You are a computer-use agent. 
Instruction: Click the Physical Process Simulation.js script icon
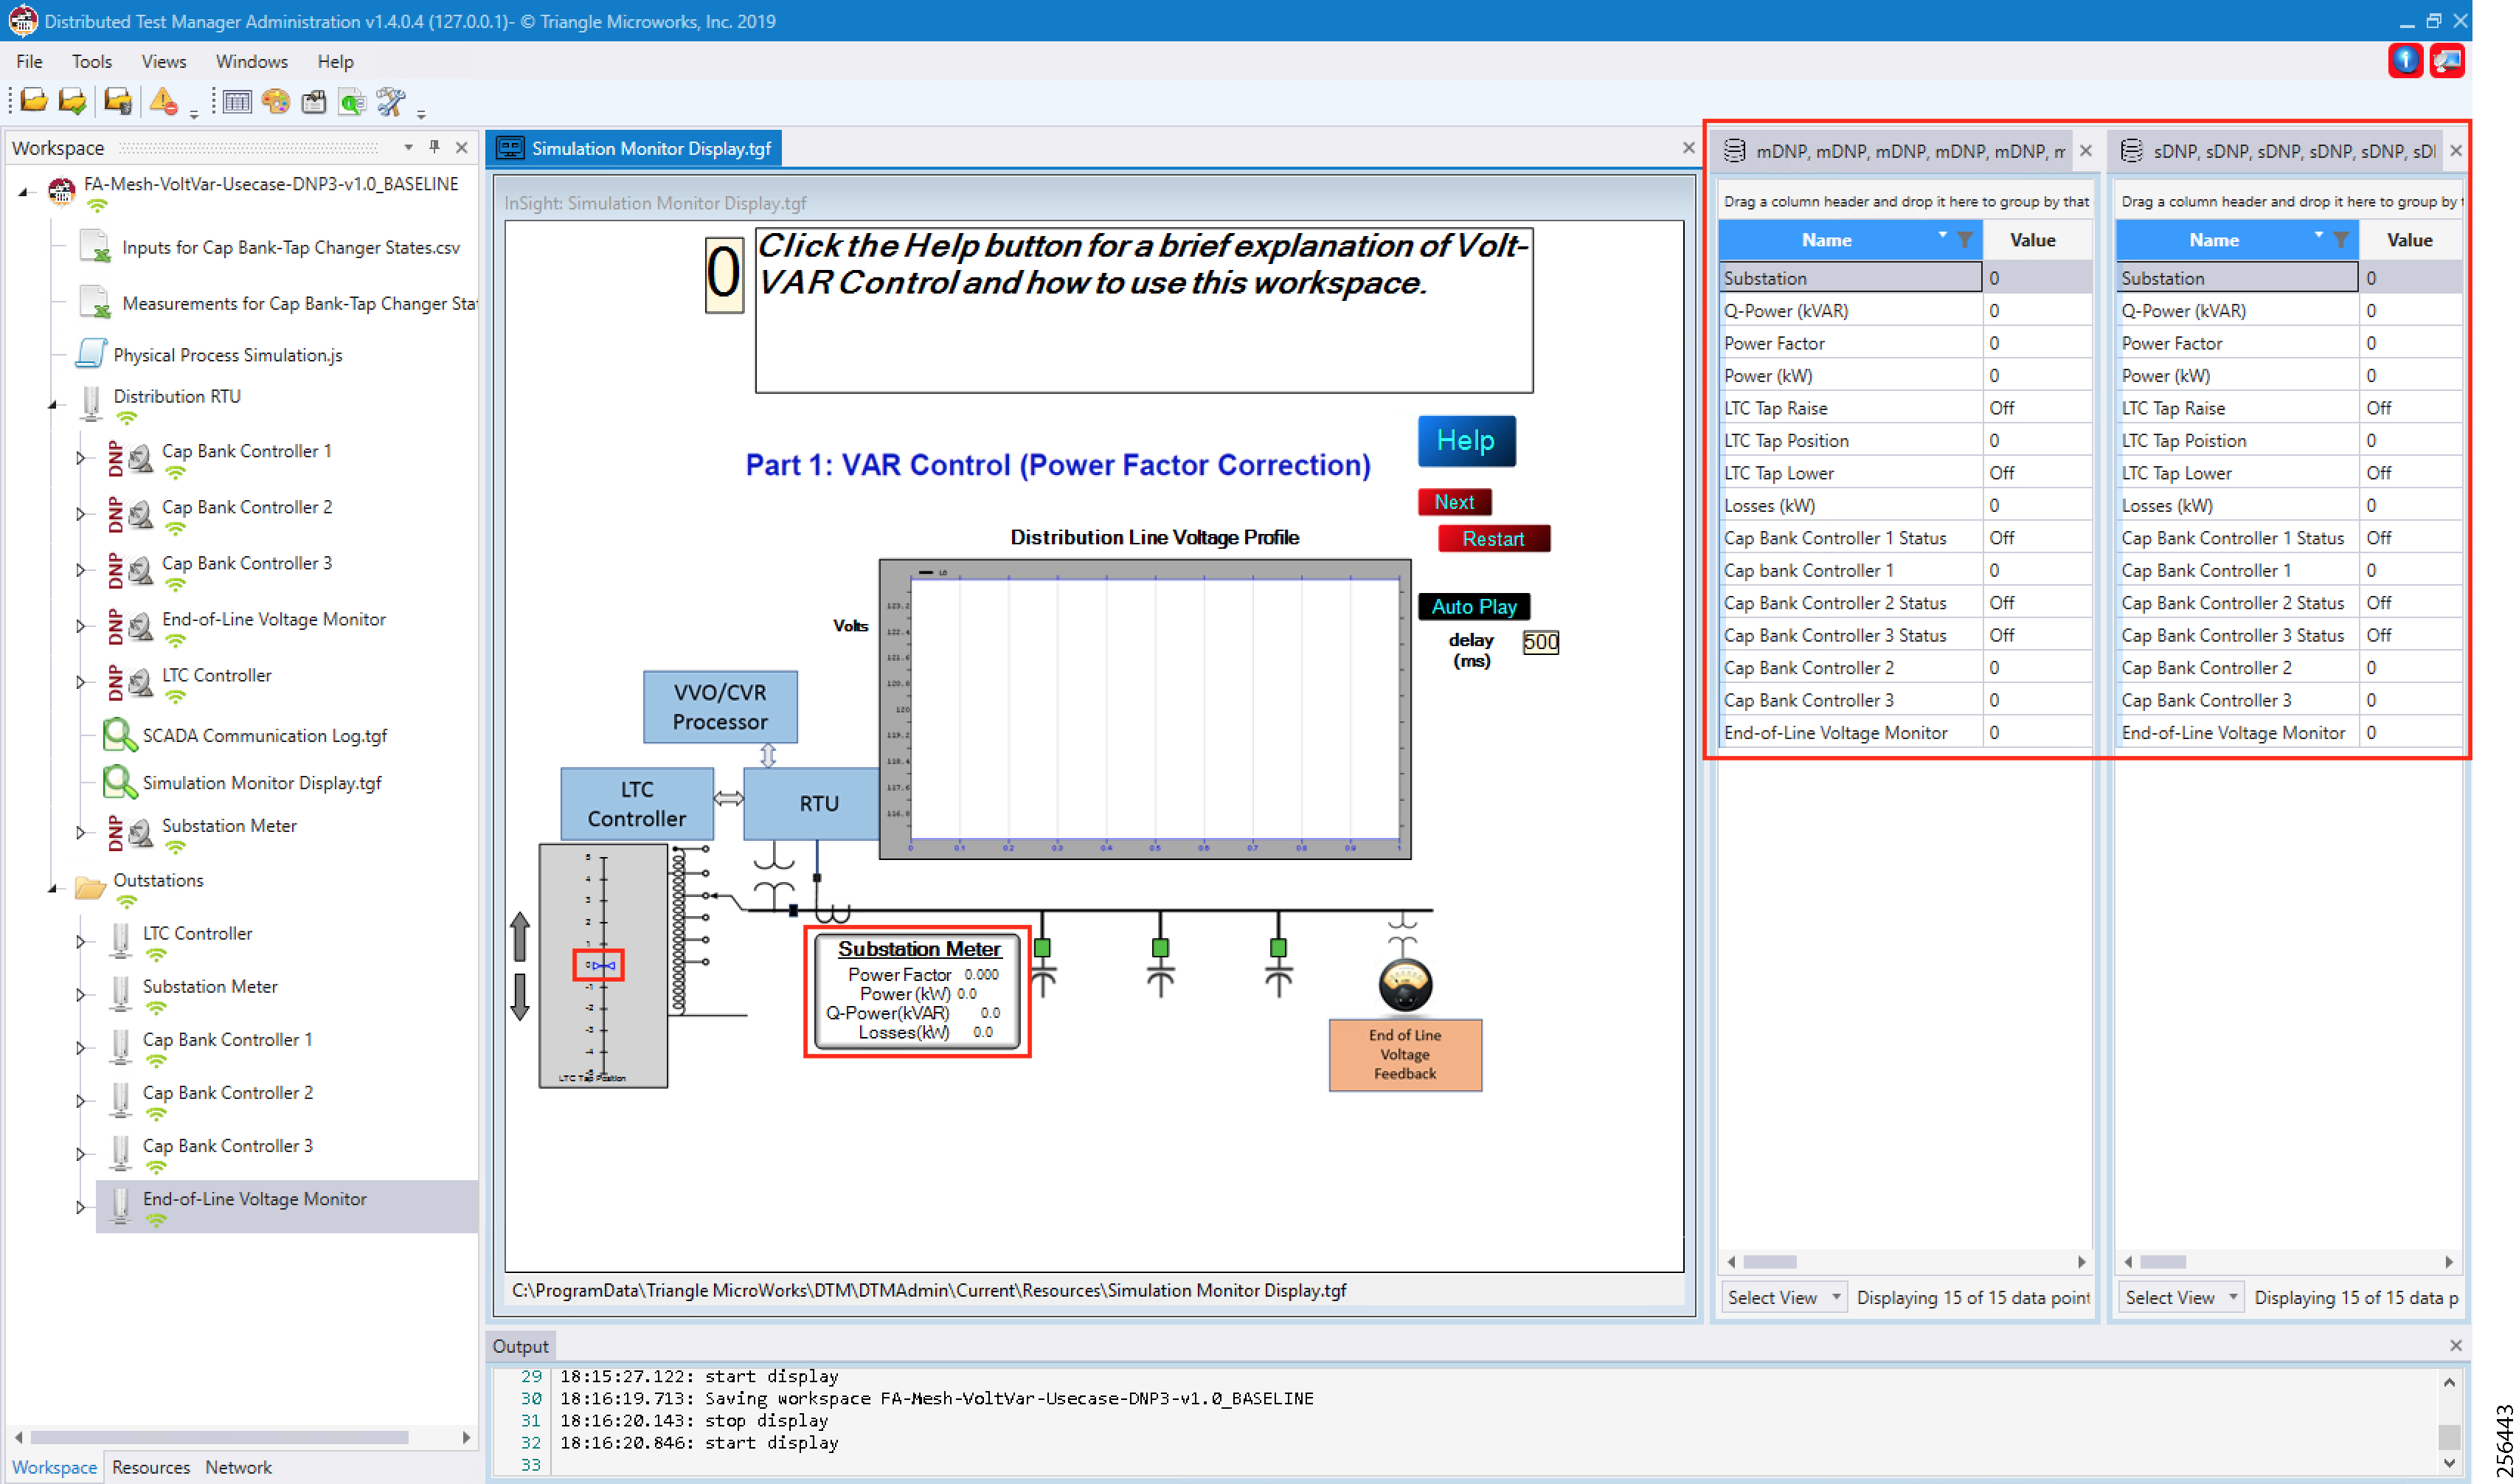91,354
